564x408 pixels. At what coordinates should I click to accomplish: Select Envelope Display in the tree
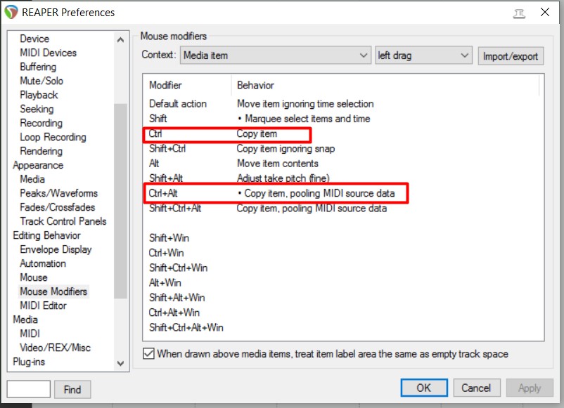tap(56, 249)
